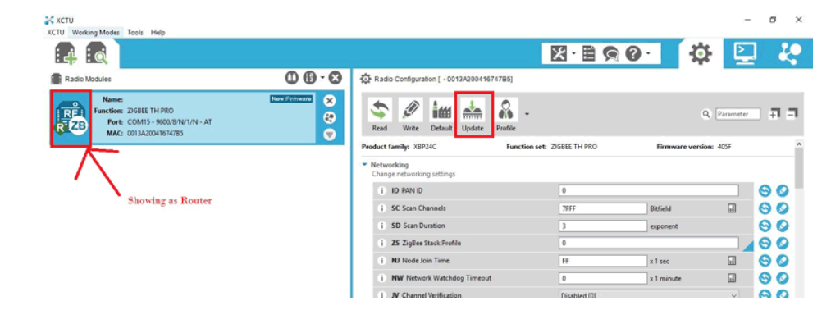Click the radio modules list first round icon

[x=291, y=79]
